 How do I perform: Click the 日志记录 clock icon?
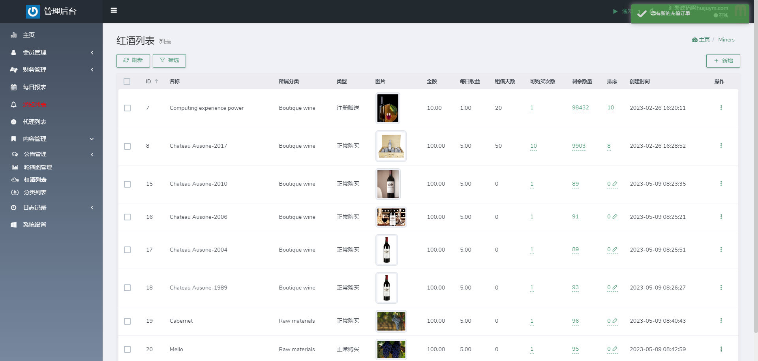tap(13, 208)
